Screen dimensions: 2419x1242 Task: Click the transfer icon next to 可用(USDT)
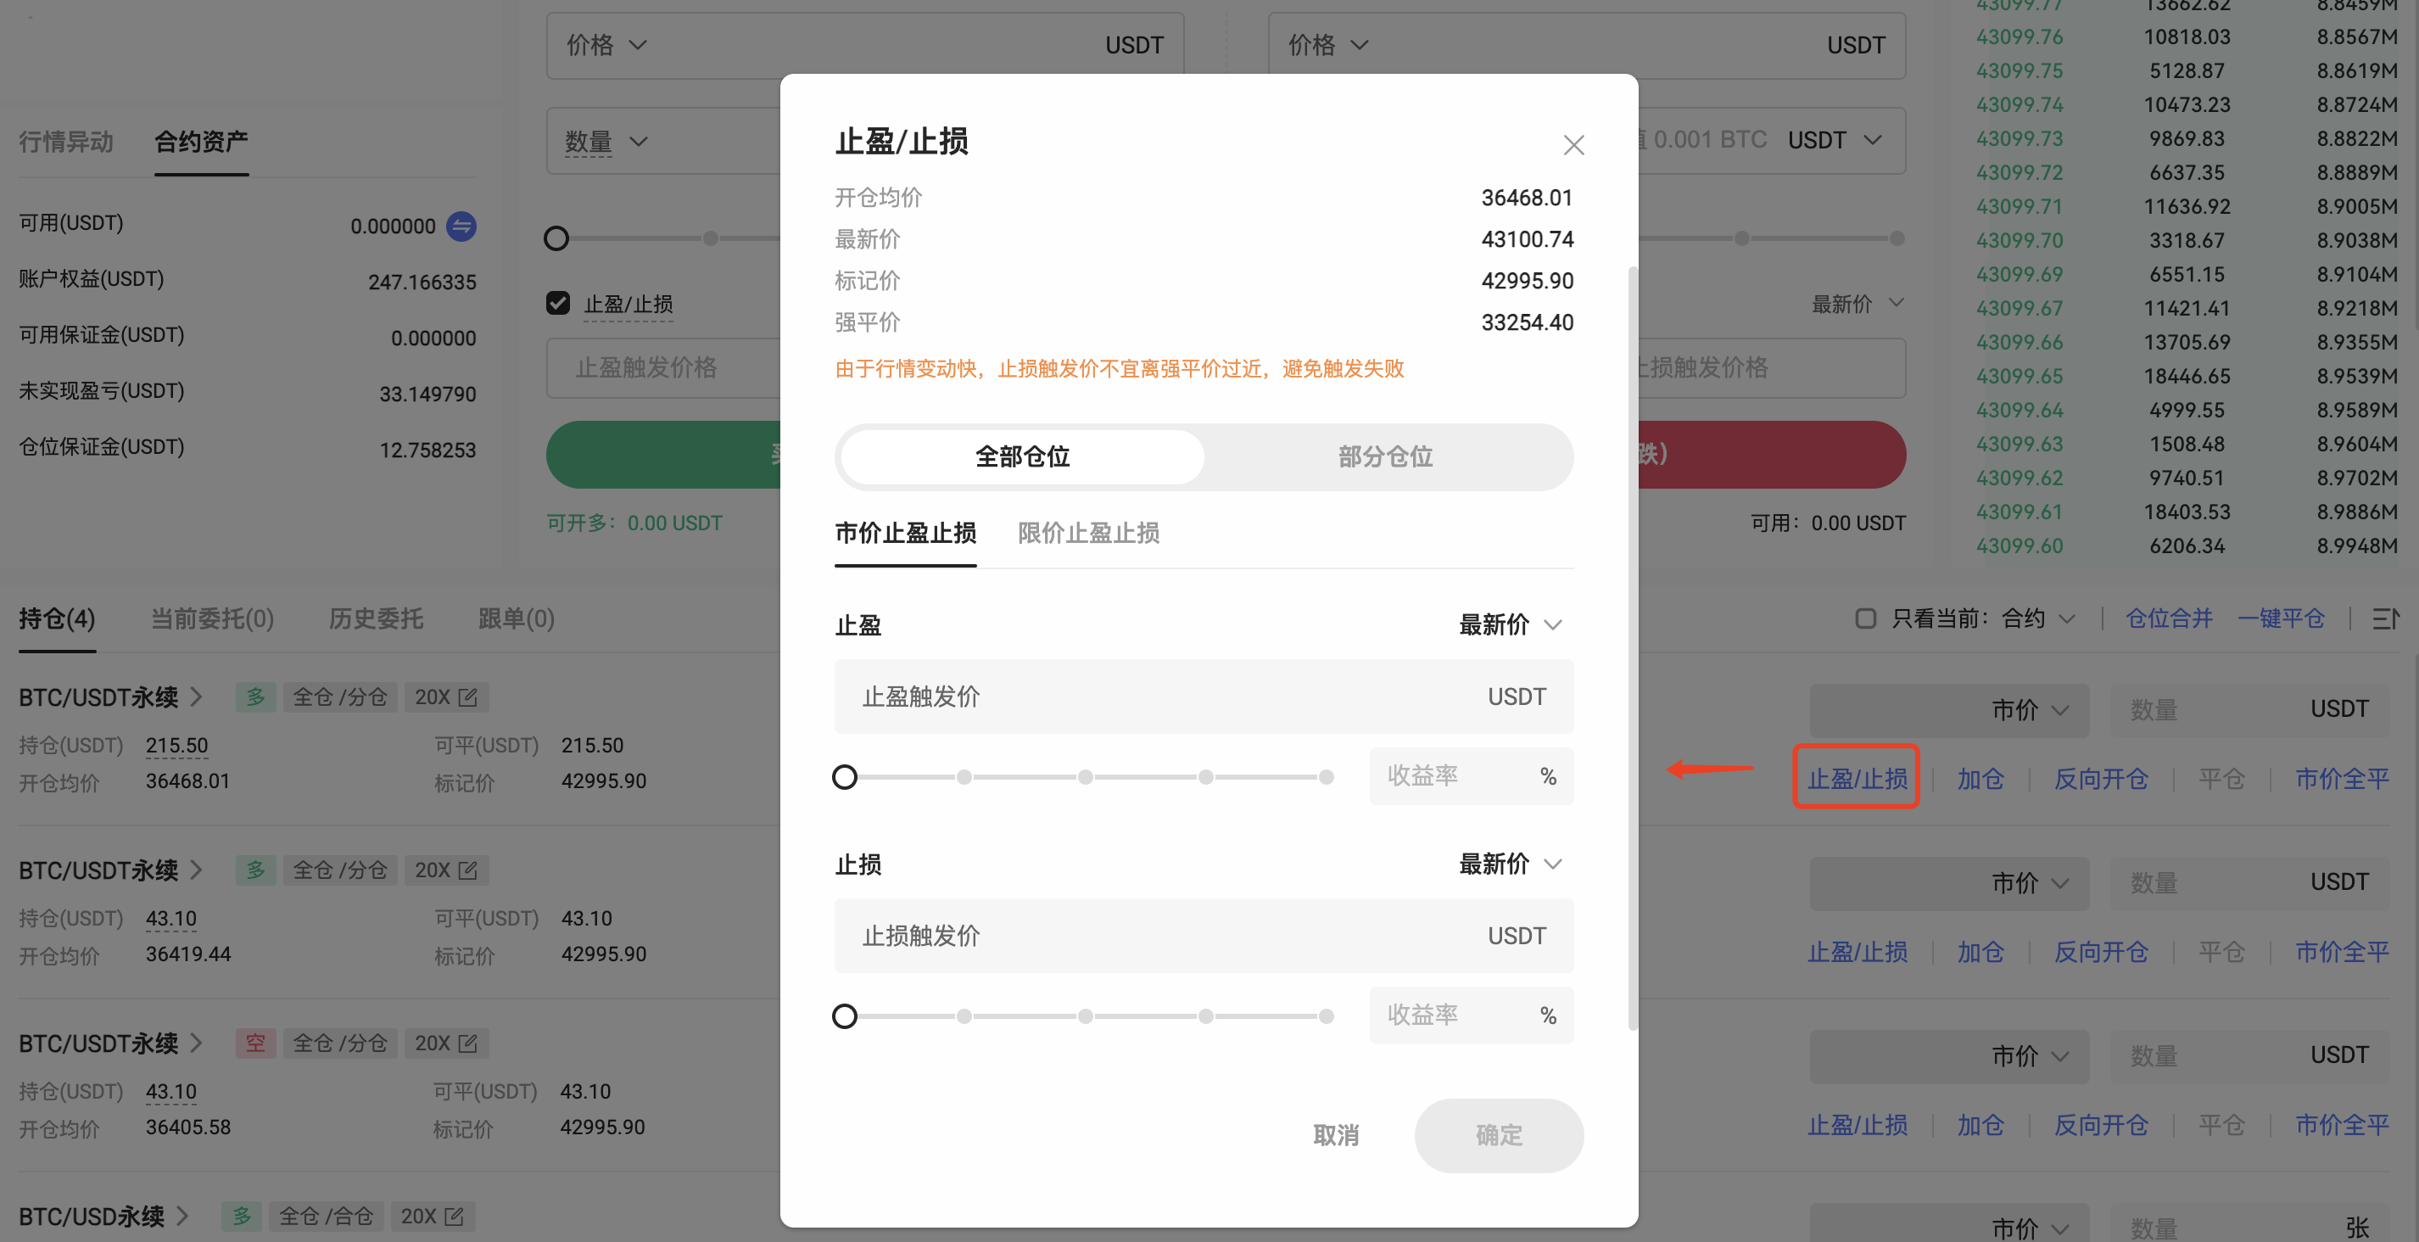461,226
